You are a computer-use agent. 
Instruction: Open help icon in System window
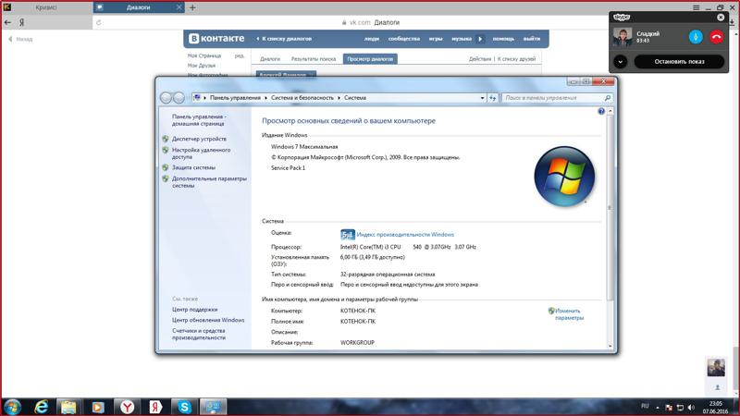(600, 111)
